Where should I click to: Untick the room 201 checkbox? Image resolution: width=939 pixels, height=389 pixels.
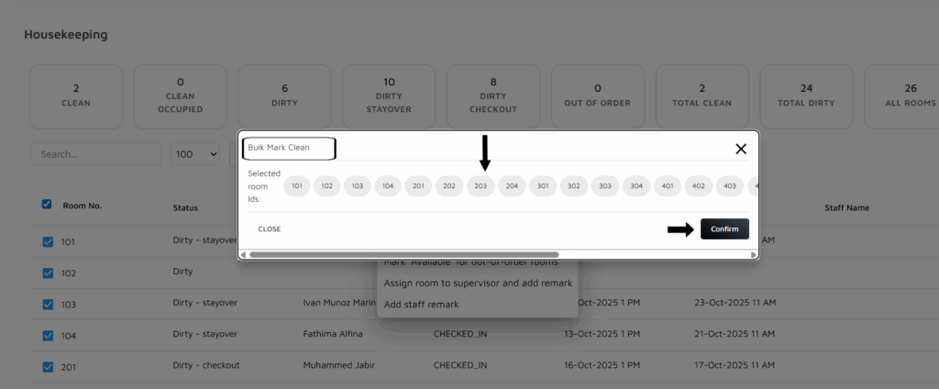49,367
